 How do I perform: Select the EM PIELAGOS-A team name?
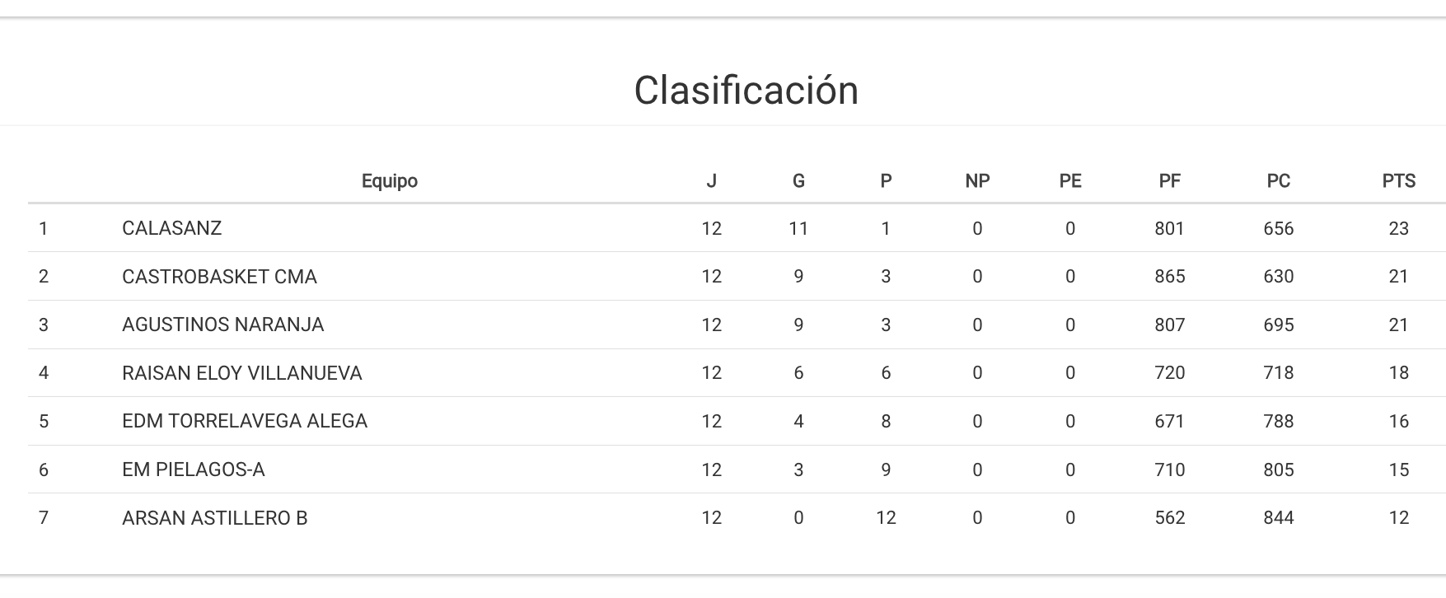[x=193, y=470]
